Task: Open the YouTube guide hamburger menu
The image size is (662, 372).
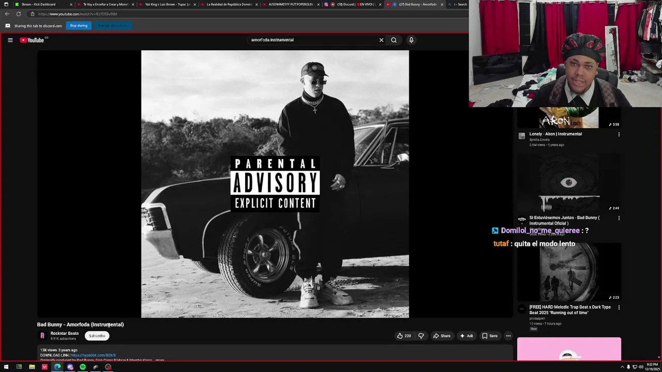Action: click(x=10, y=40)
